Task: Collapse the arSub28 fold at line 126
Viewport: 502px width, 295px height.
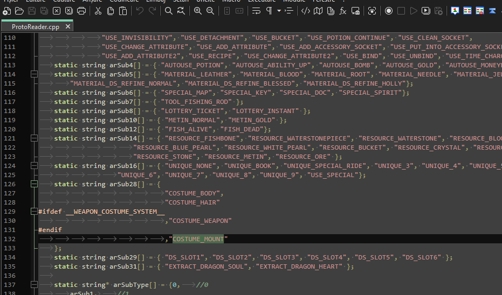Action: click(34, 184)
